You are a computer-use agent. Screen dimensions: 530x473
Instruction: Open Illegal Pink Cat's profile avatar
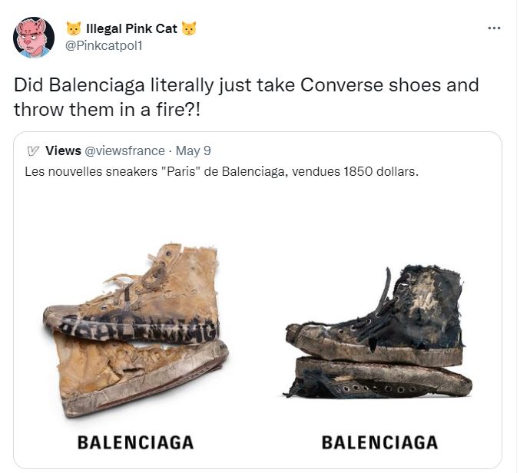[x=34, y=38]
